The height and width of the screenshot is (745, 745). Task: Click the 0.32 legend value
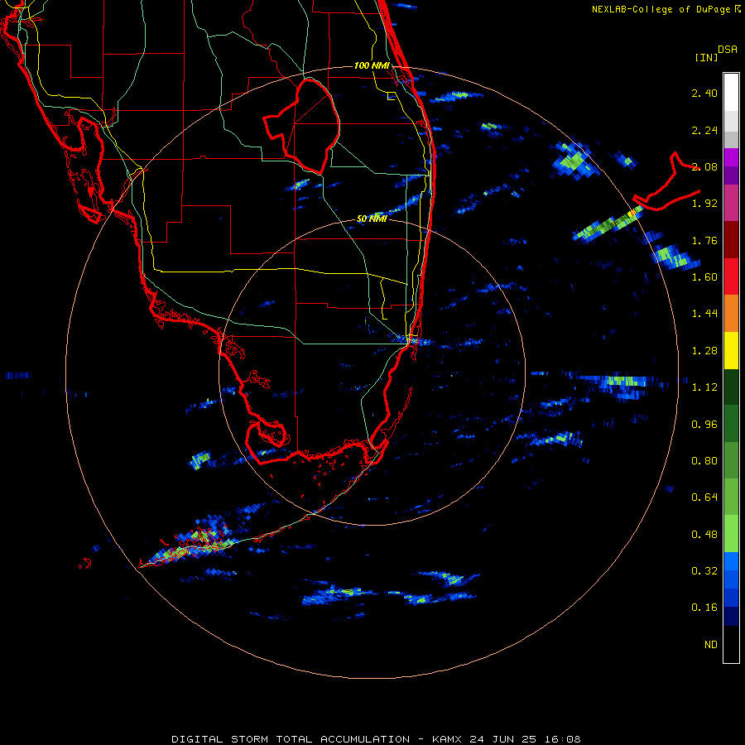(704, 571)
